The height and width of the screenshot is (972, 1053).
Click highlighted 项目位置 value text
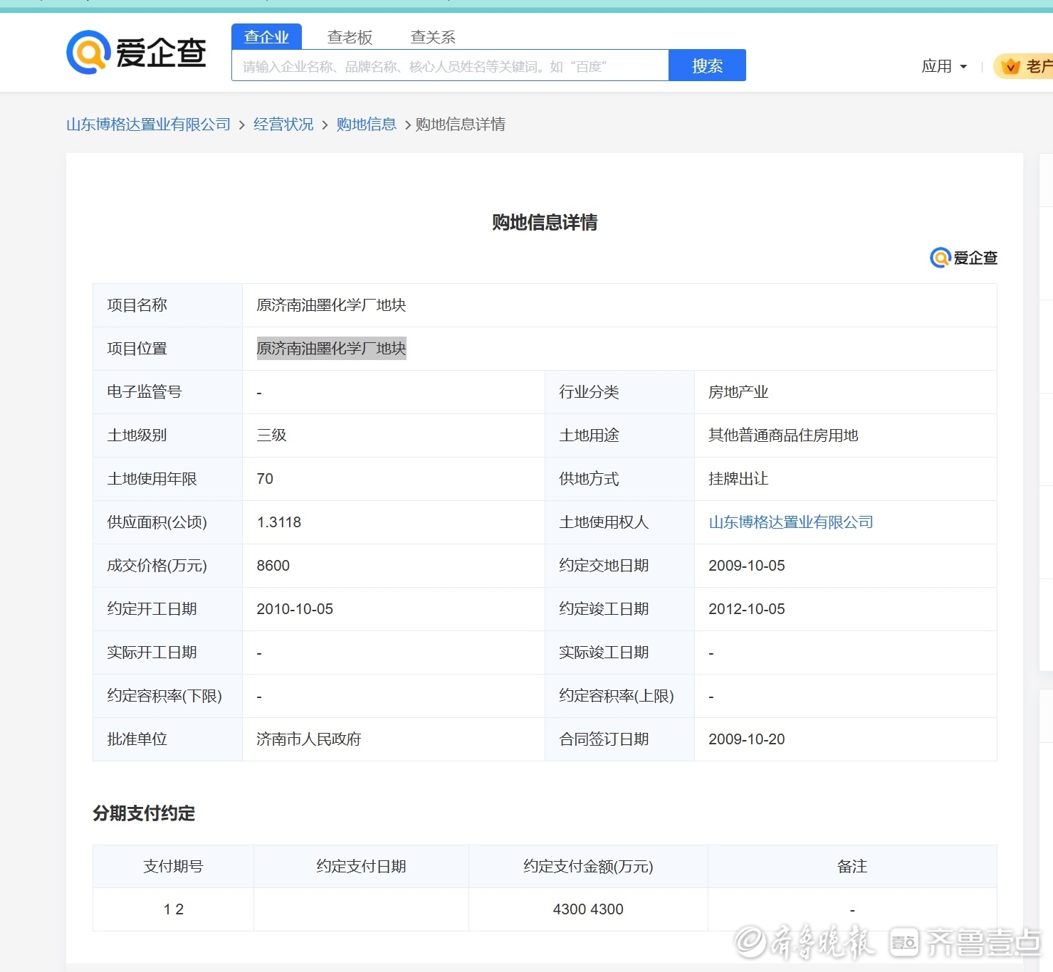[x=331, y=349]
